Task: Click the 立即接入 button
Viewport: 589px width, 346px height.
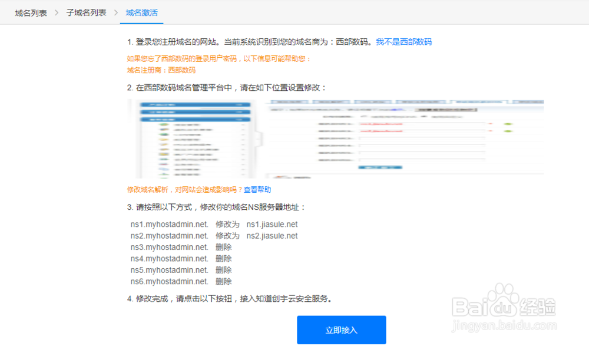Action: [x=342, y=330]
